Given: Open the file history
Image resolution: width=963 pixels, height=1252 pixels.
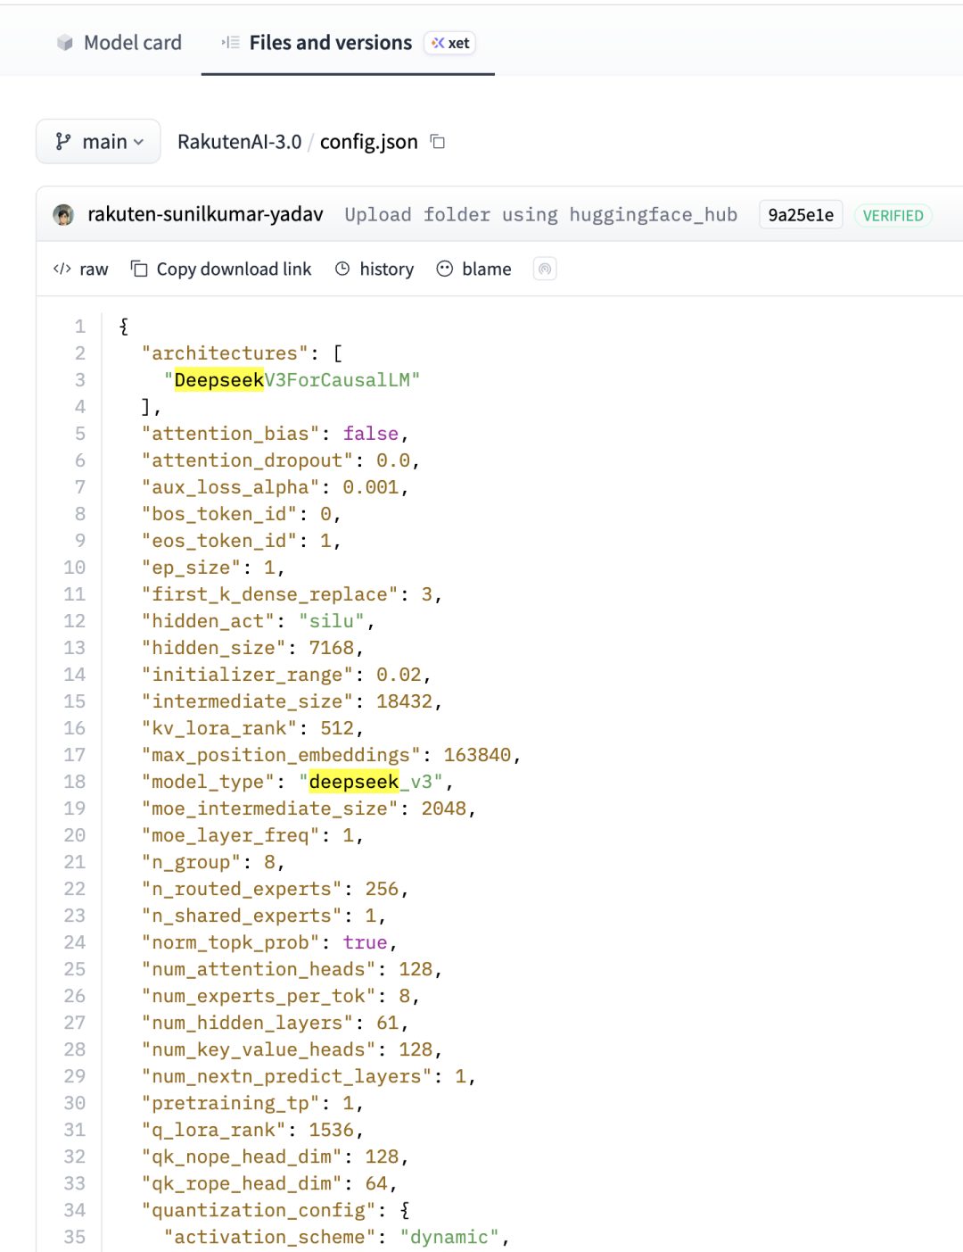Looking at the screenshot, I should pyautogui.click(x=374, y=269).
